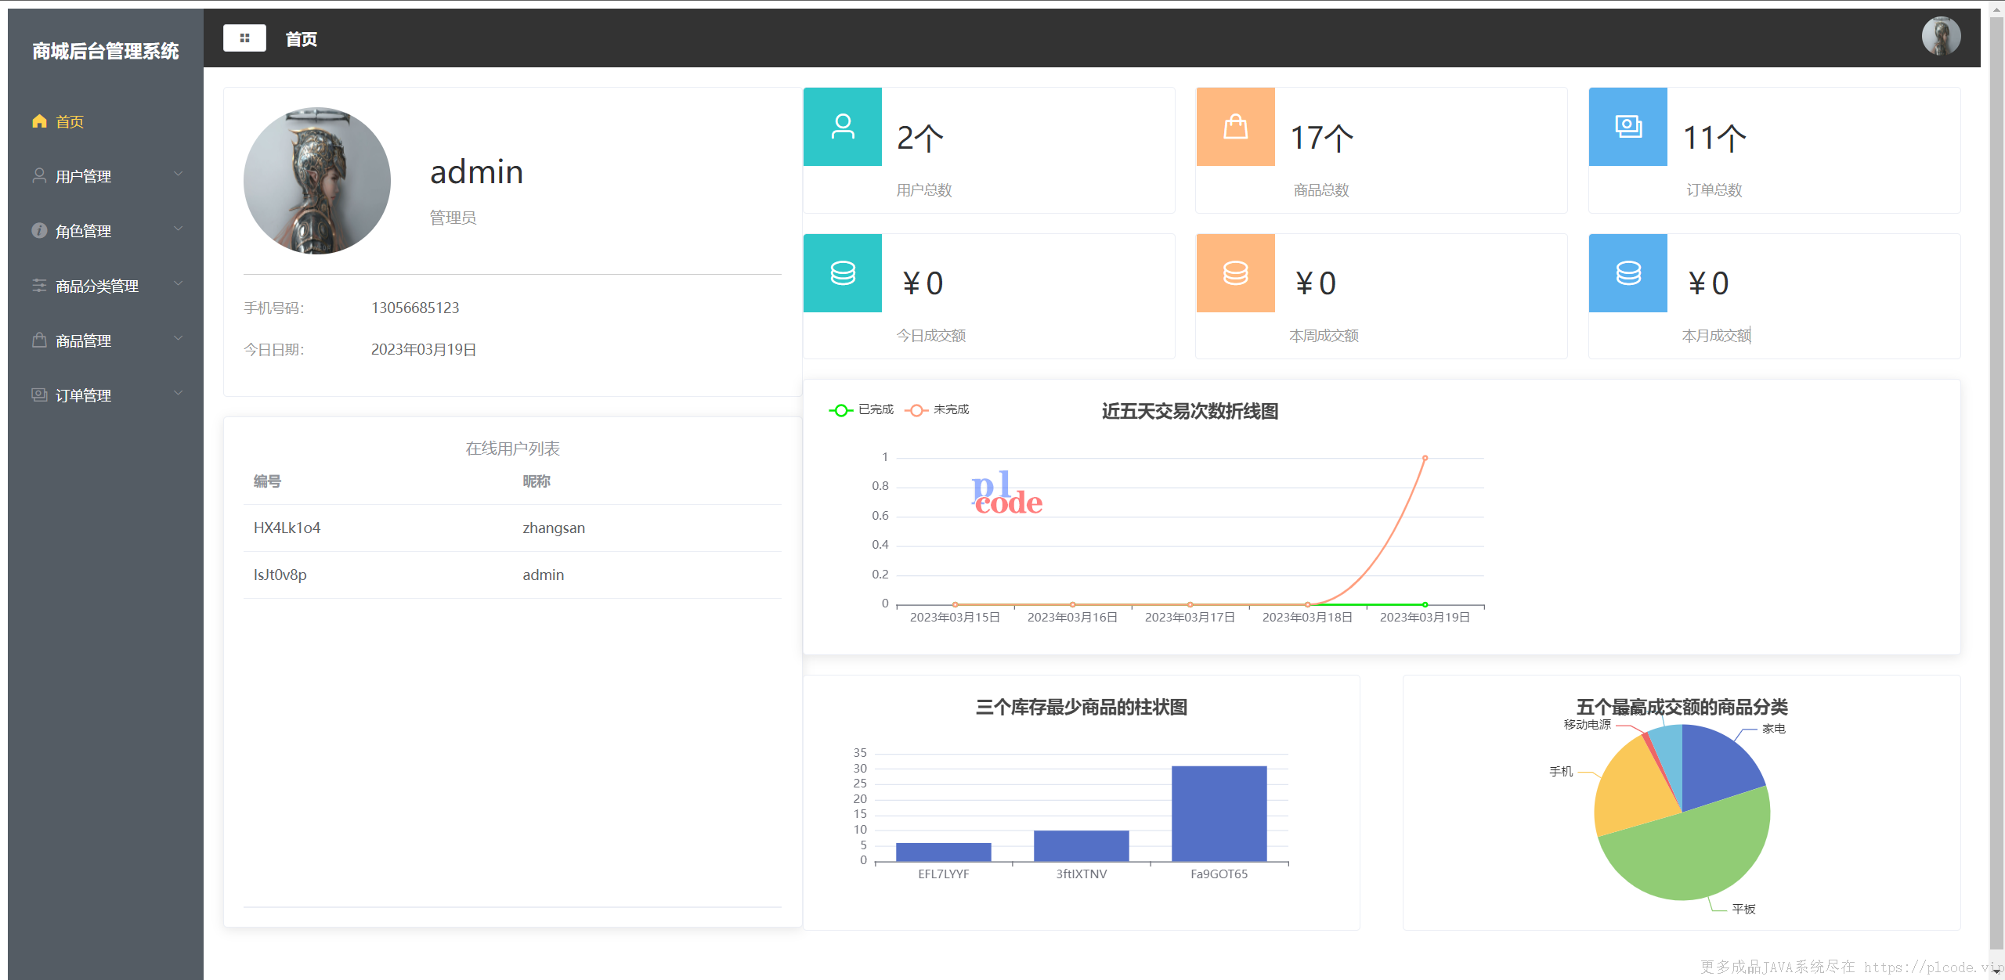Click the 编号 column header

pyautogui.click(x=267, y=481)
